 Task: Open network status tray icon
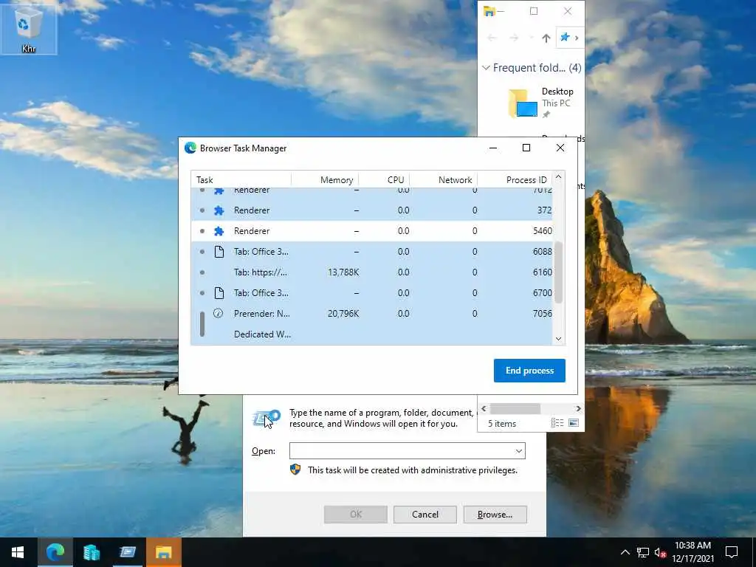coord(643,552)
